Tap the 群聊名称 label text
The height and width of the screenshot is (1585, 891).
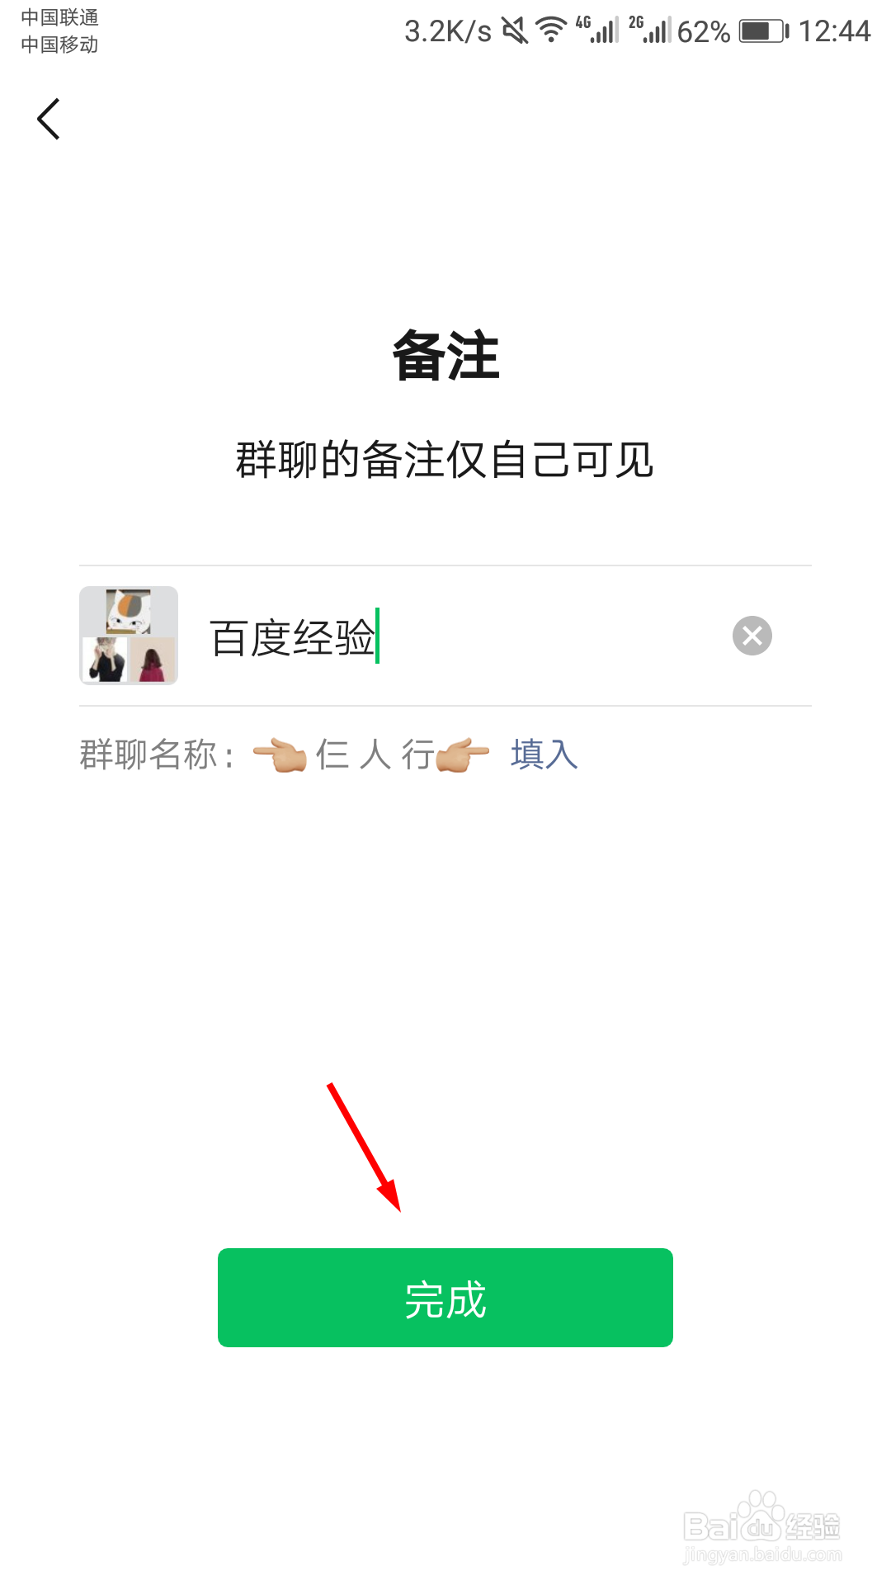(148, 755)
